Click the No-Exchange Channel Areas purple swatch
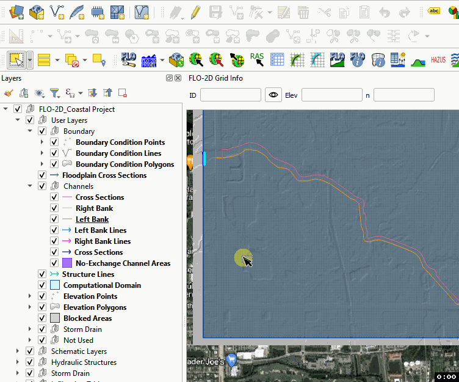 point(67,263)
